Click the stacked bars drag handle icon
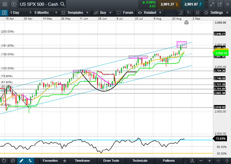 (x=207, y=4)
